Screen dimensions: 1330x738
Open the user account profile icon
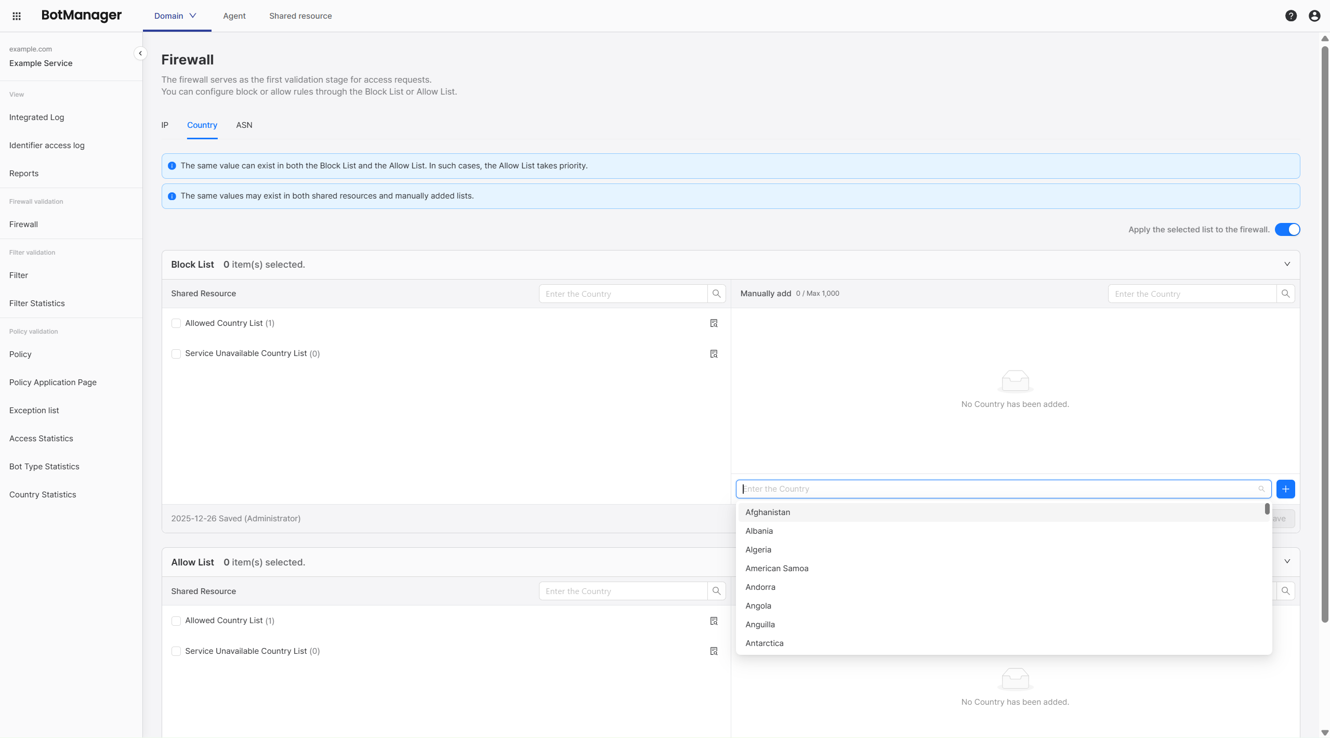tap(1314, 16)
